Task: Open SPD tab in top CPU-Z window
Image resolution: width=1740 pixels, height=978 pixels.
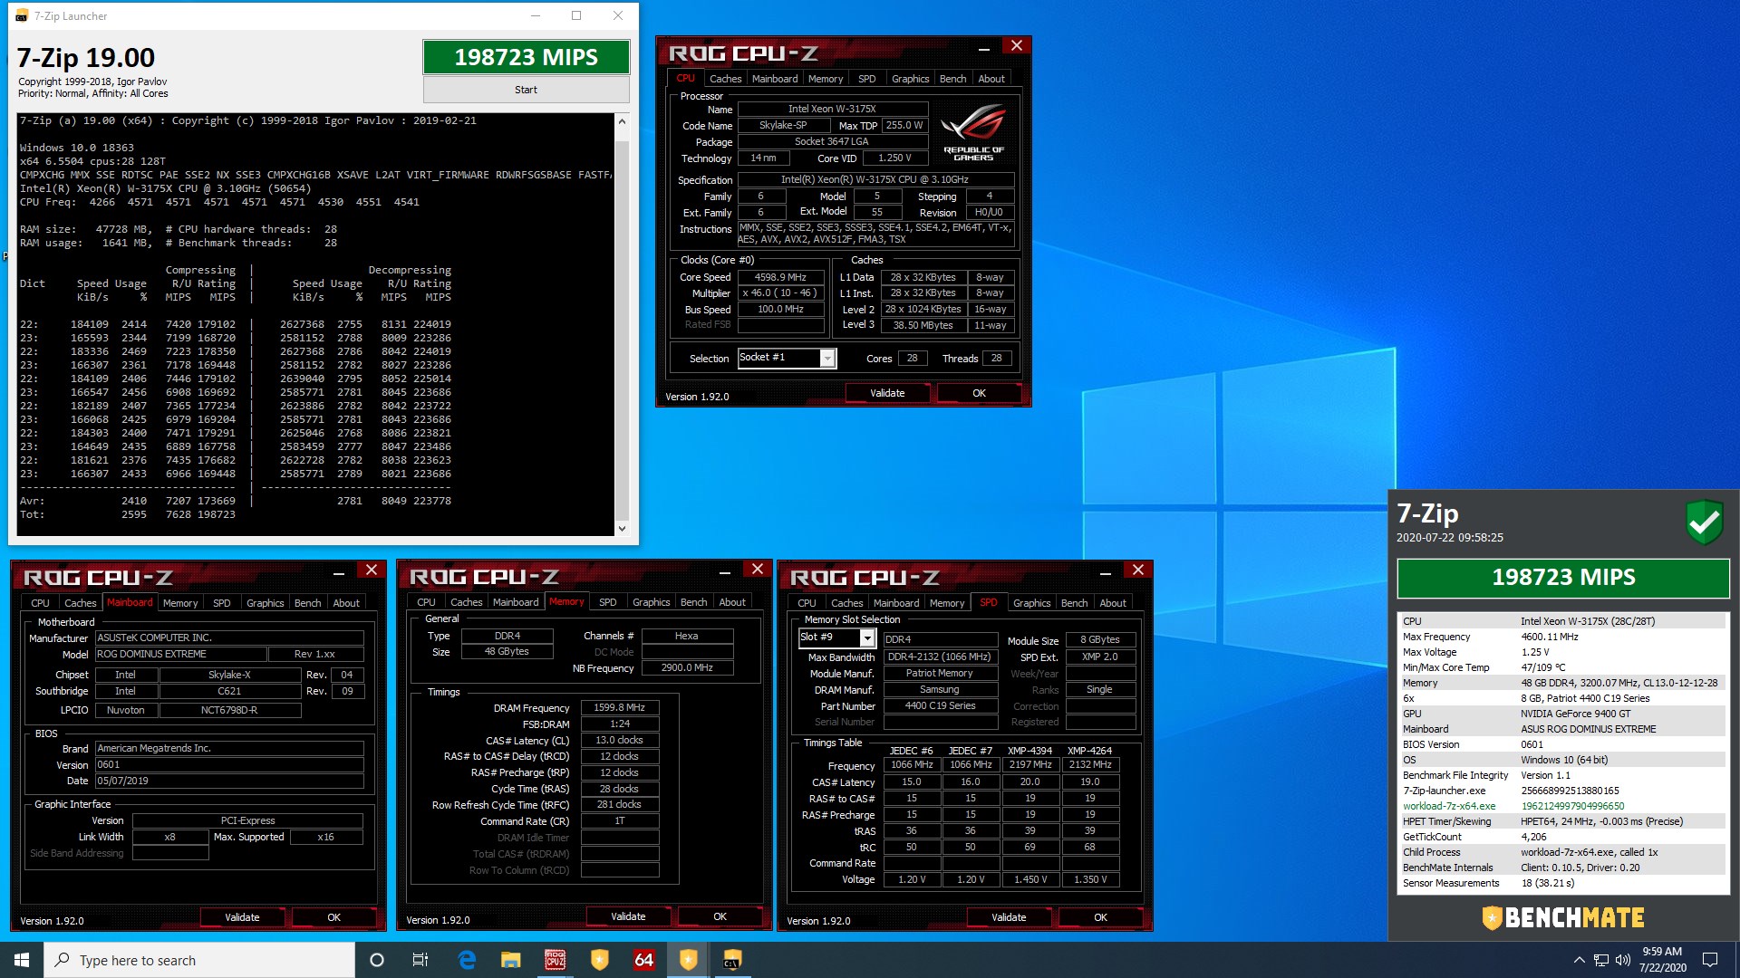Action: 867,79
